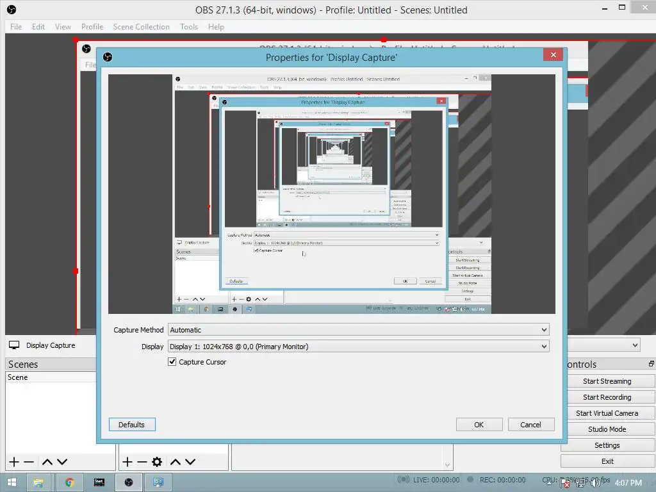This screenshot has height=492, width=656.
Task: Show hidden tray icons arrow
Action: pyautogui.click(x=549, y=483)
